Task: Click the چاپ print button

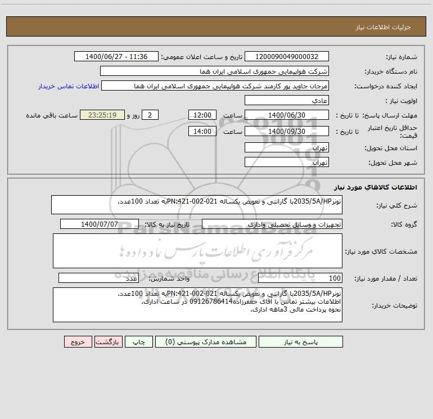Action: click(x=139, y=341)
